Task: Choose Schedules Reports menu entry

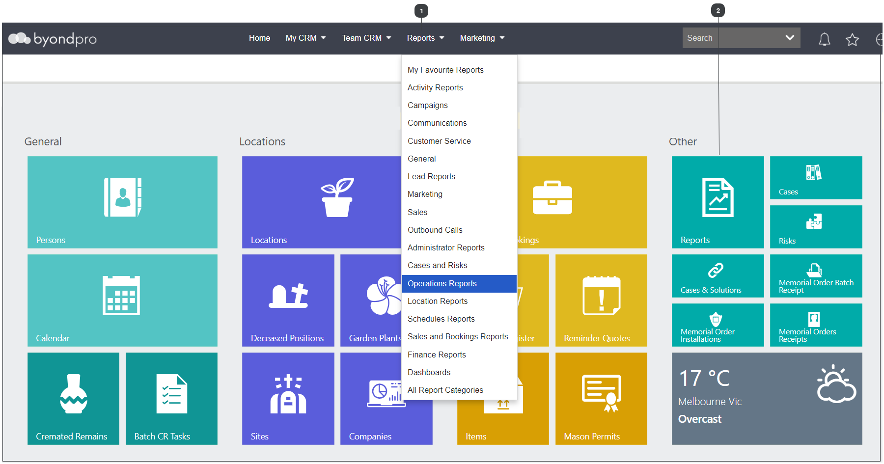Action: pos(459,319)
